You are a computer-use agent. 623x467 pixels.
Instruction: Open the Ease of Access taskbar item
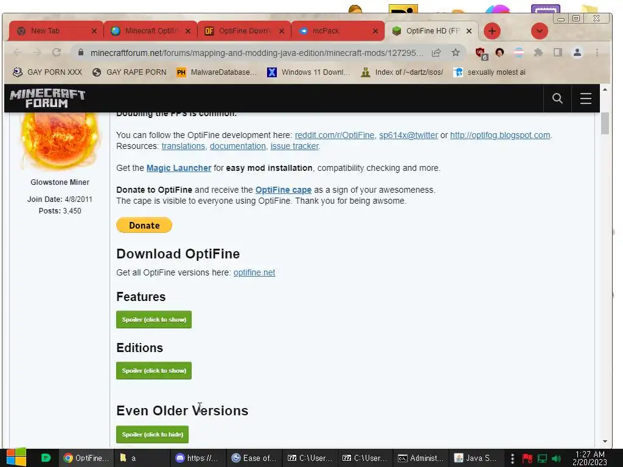[x=254, y=458]
